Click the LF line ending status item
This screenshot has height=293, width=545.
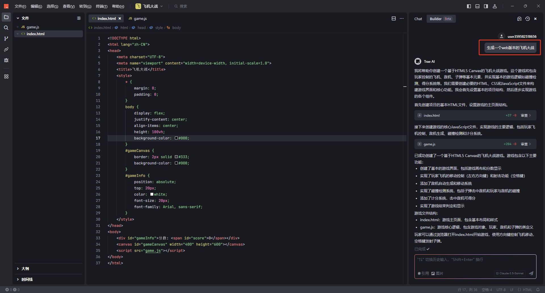click(x=512, y=290)
